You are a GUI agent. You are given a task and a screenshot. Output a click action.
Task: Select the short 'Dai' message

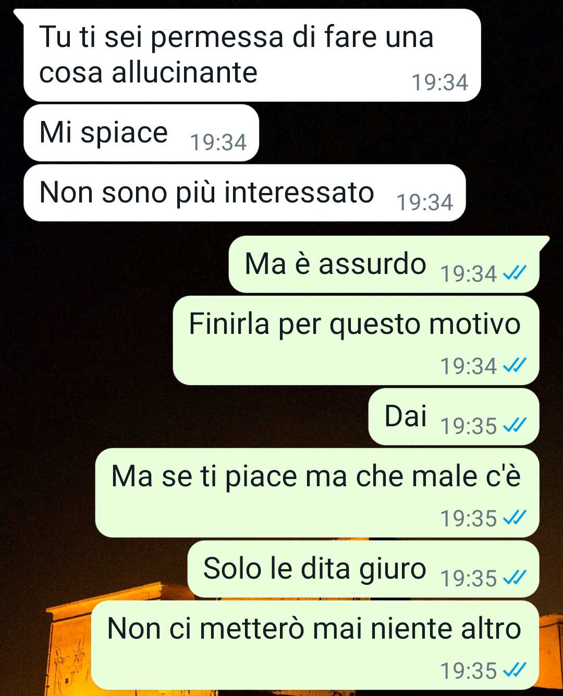point(454,416)
